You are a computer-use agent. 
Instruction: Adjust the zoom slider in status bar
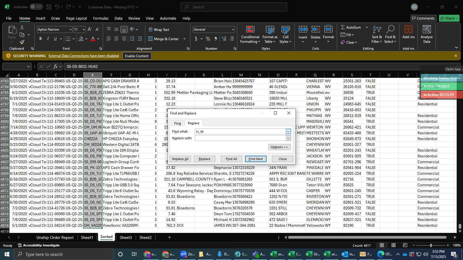431,245
